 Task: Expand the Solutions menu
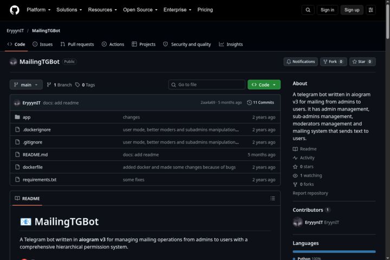[x=69, y=10]
